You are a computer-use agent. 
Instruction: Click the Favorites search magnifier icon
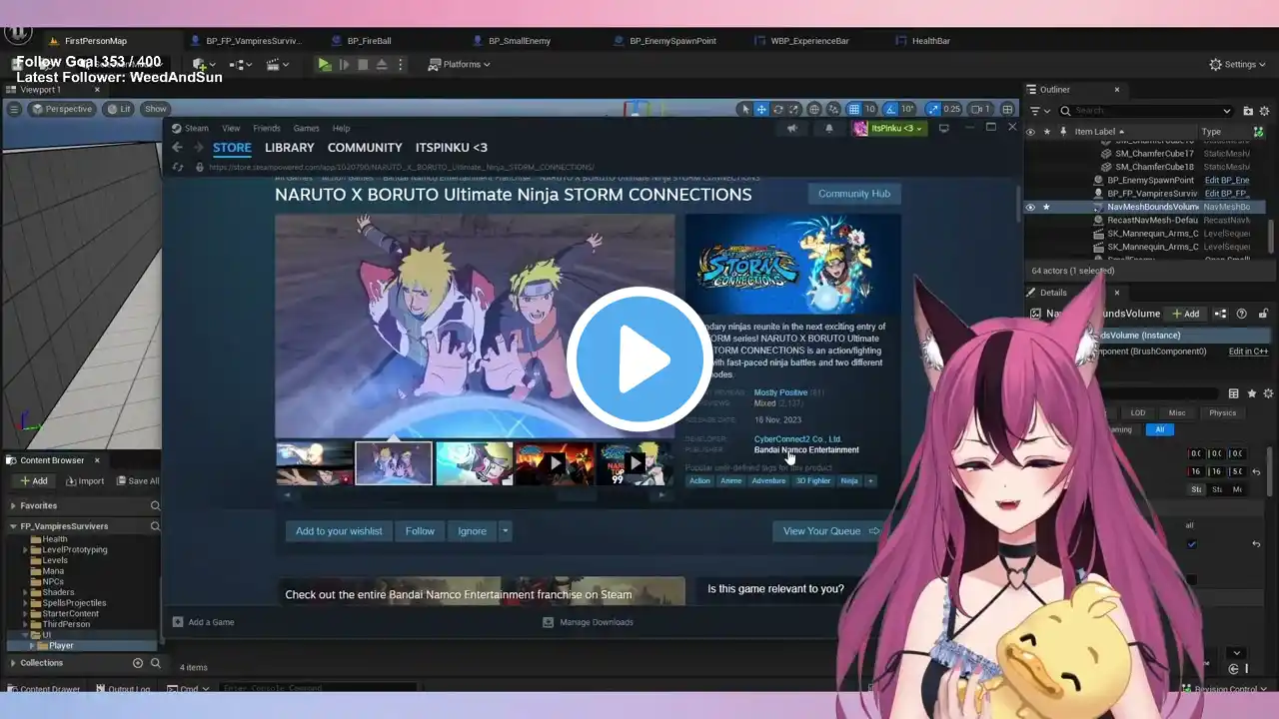155,505
